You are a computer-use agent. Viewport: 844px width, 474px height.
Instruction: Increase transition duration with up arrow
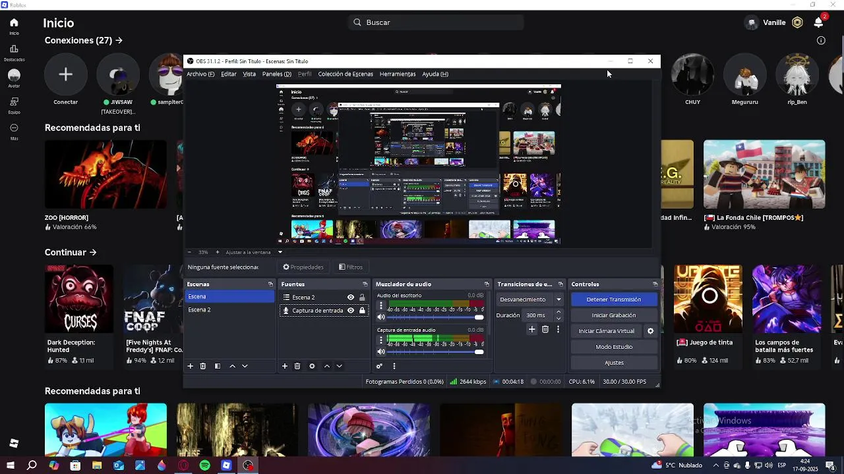(558, 312)
